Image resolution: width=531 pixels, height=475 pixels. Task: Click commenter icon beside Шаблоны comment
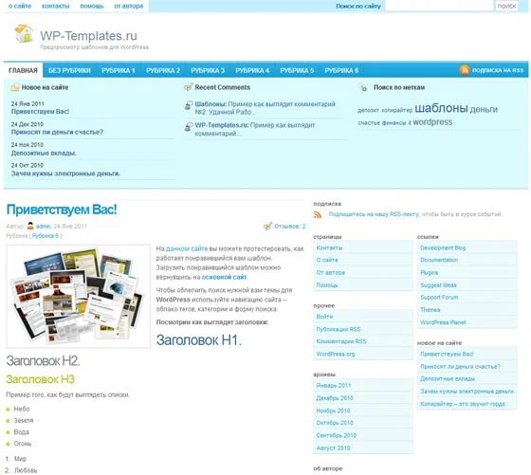coord(189,105)
